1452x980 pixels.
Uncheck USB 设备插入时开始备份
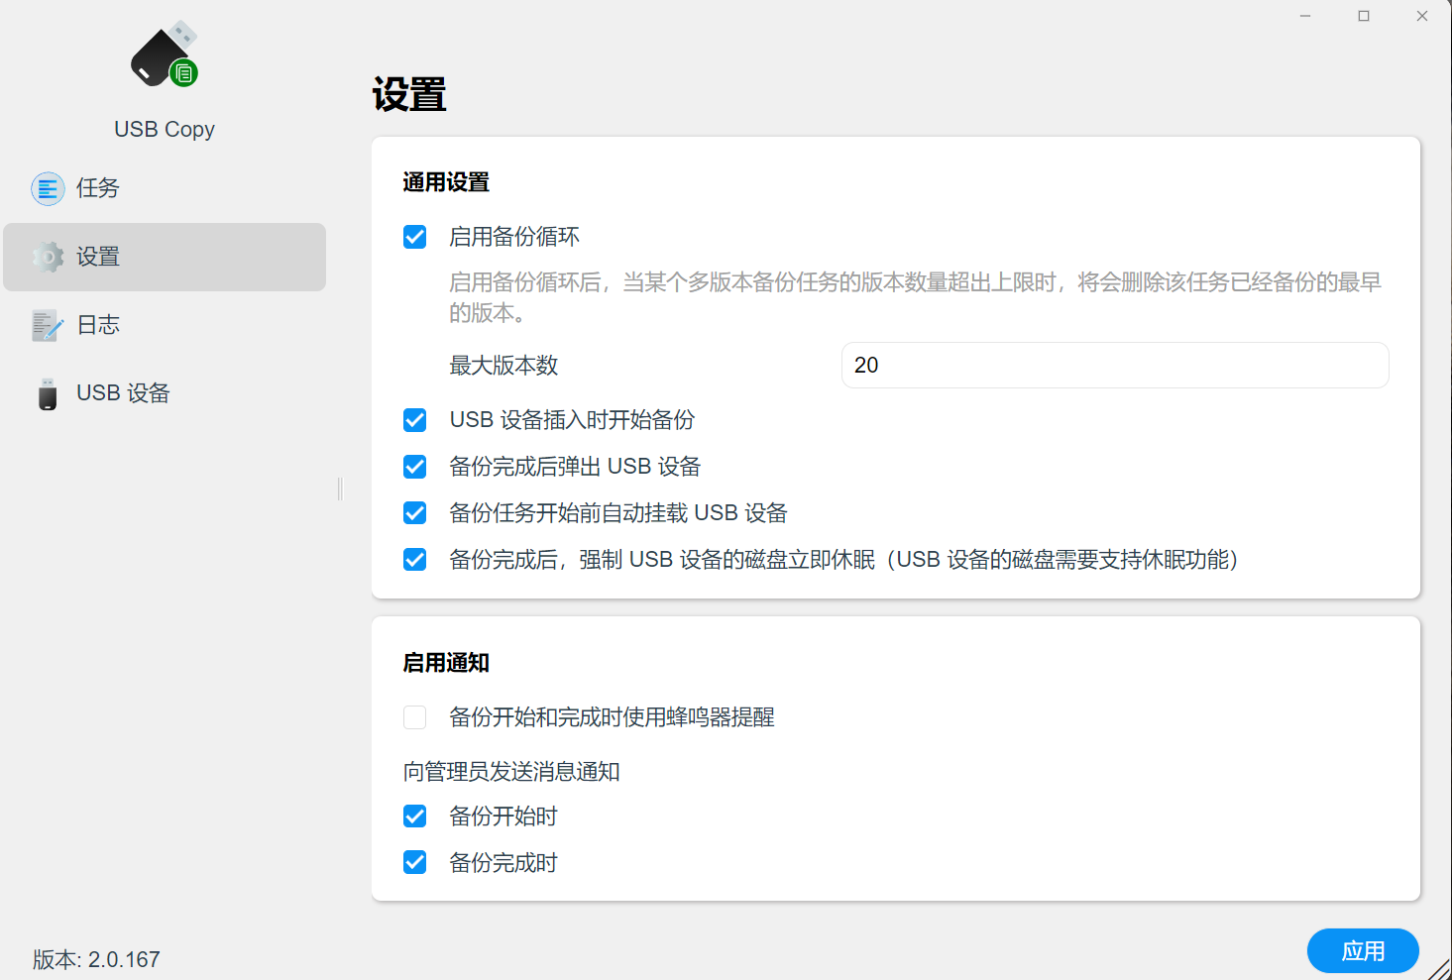(x=415, y=420)
